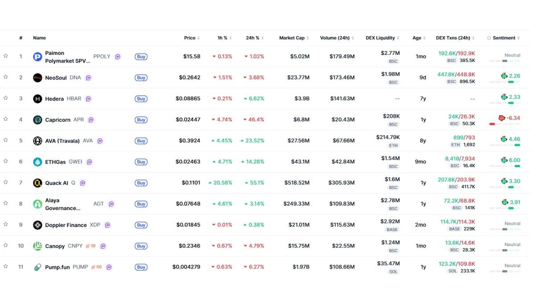Toggle watchlist star for Capricorn APR

point(5,119)
